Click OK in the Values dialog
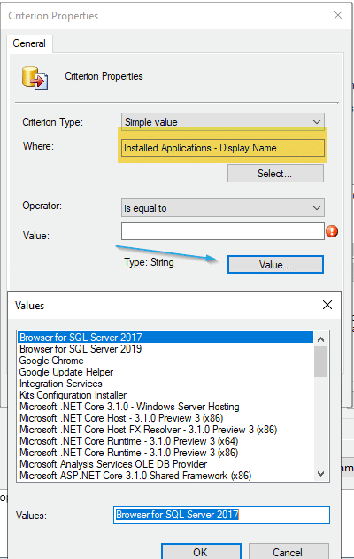Viewport: 354px width, 559px height. [x=201, y=552]
